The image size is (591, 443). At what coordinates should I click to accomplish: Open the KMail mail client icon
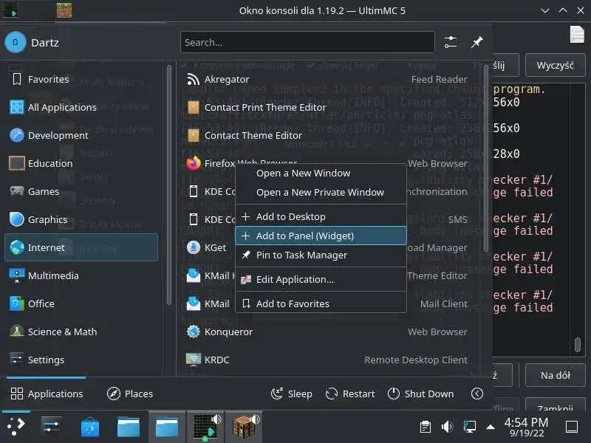[x=194, y=303]
